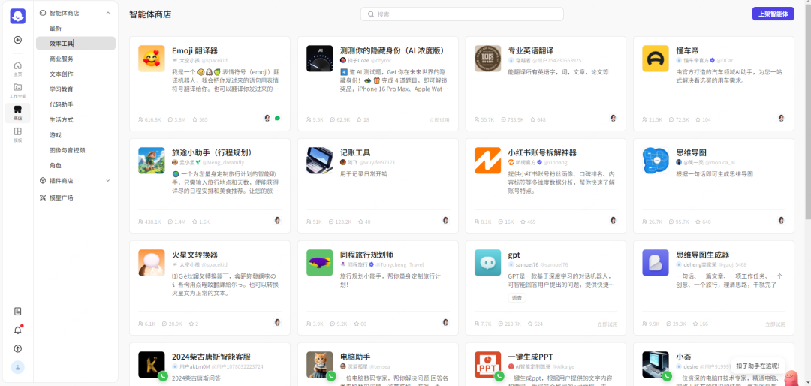Expand the 插件商店 section chevron

pos(107,180)
